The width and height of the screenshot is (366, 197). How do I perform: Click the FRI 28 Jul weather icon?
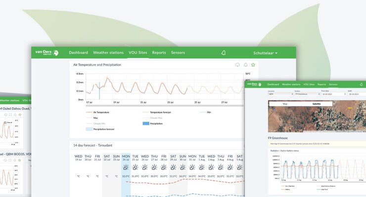[164, 167]
